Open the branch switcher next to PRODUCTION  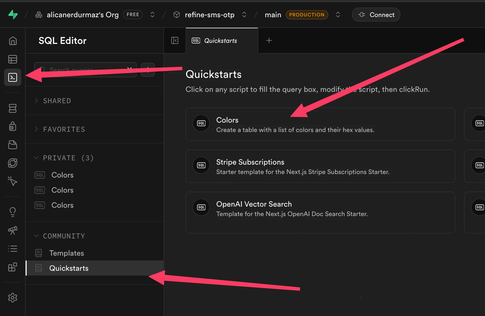(338, 15)
